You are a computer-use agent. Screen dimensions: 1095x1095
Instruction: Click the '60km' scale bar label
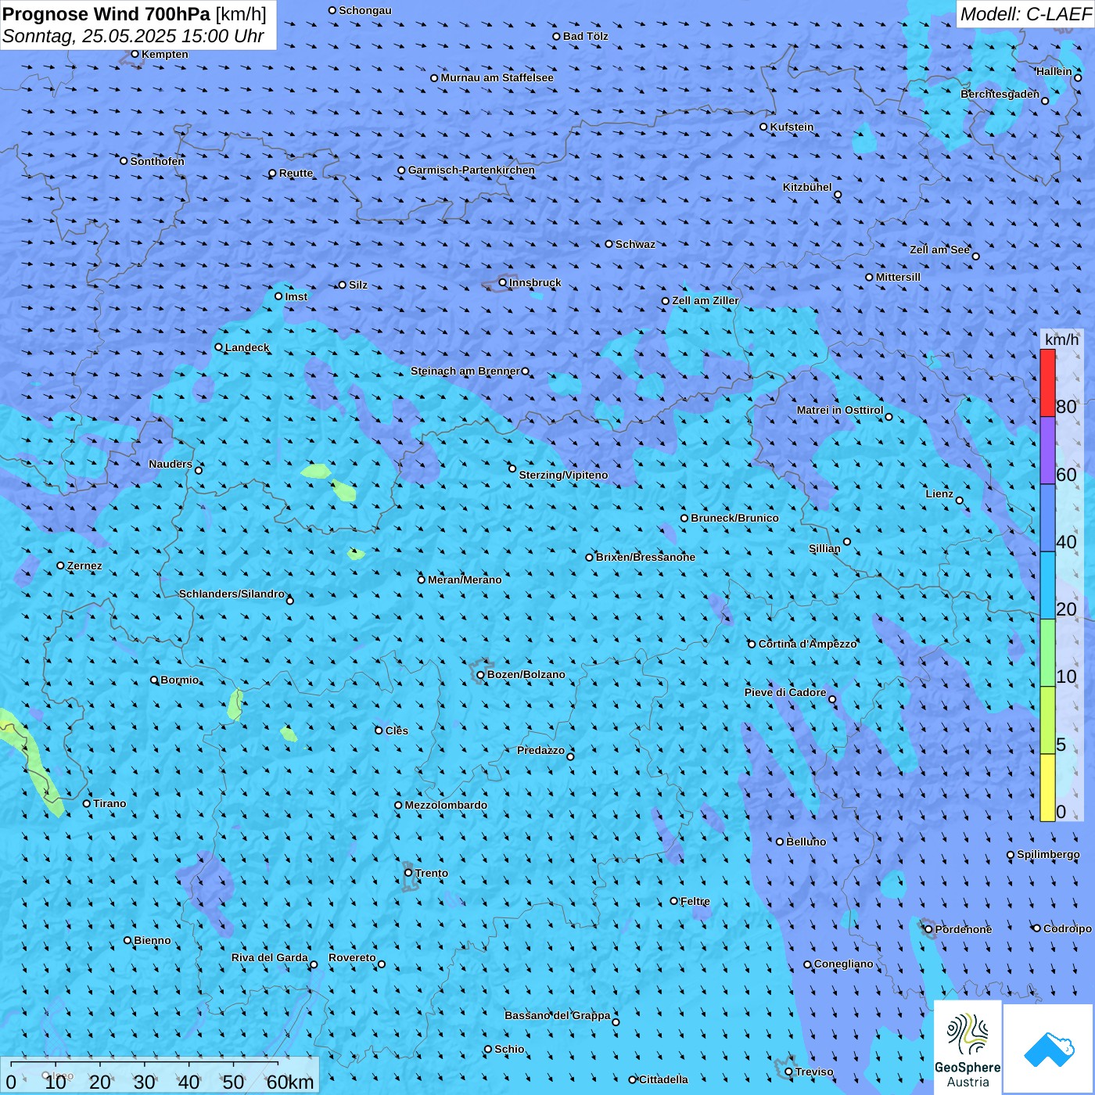[290, 1082]
